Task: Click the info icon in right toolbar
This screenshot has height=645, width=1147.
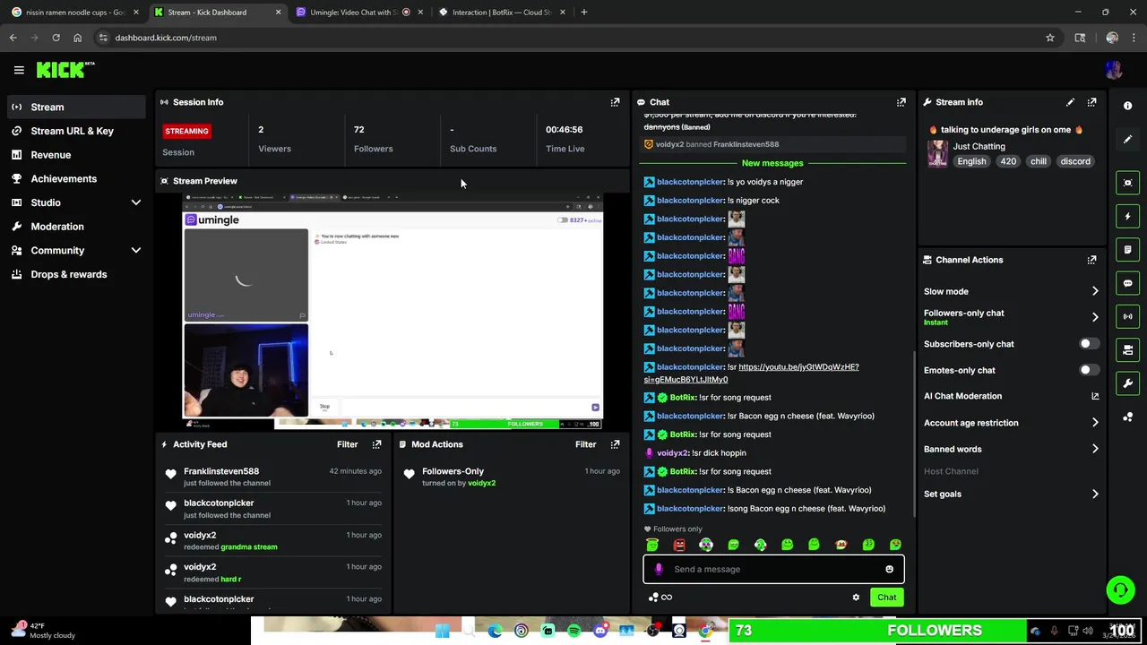Action: pyautogui.click(x=1128, y=106)
